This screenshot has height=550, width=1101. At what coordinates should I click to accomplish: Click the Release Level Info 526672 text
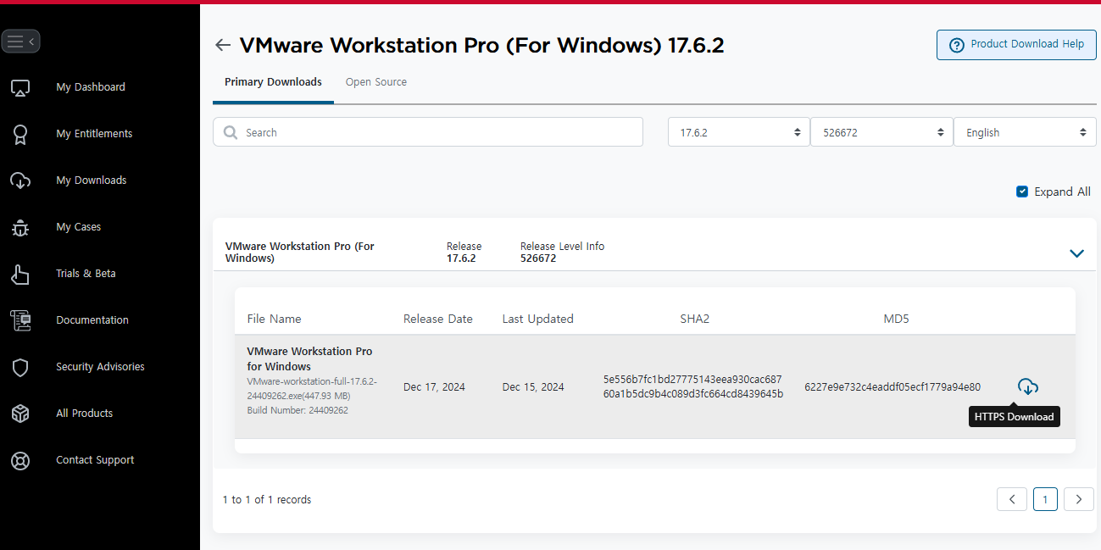pyautogui.click(x=562, y=253)
